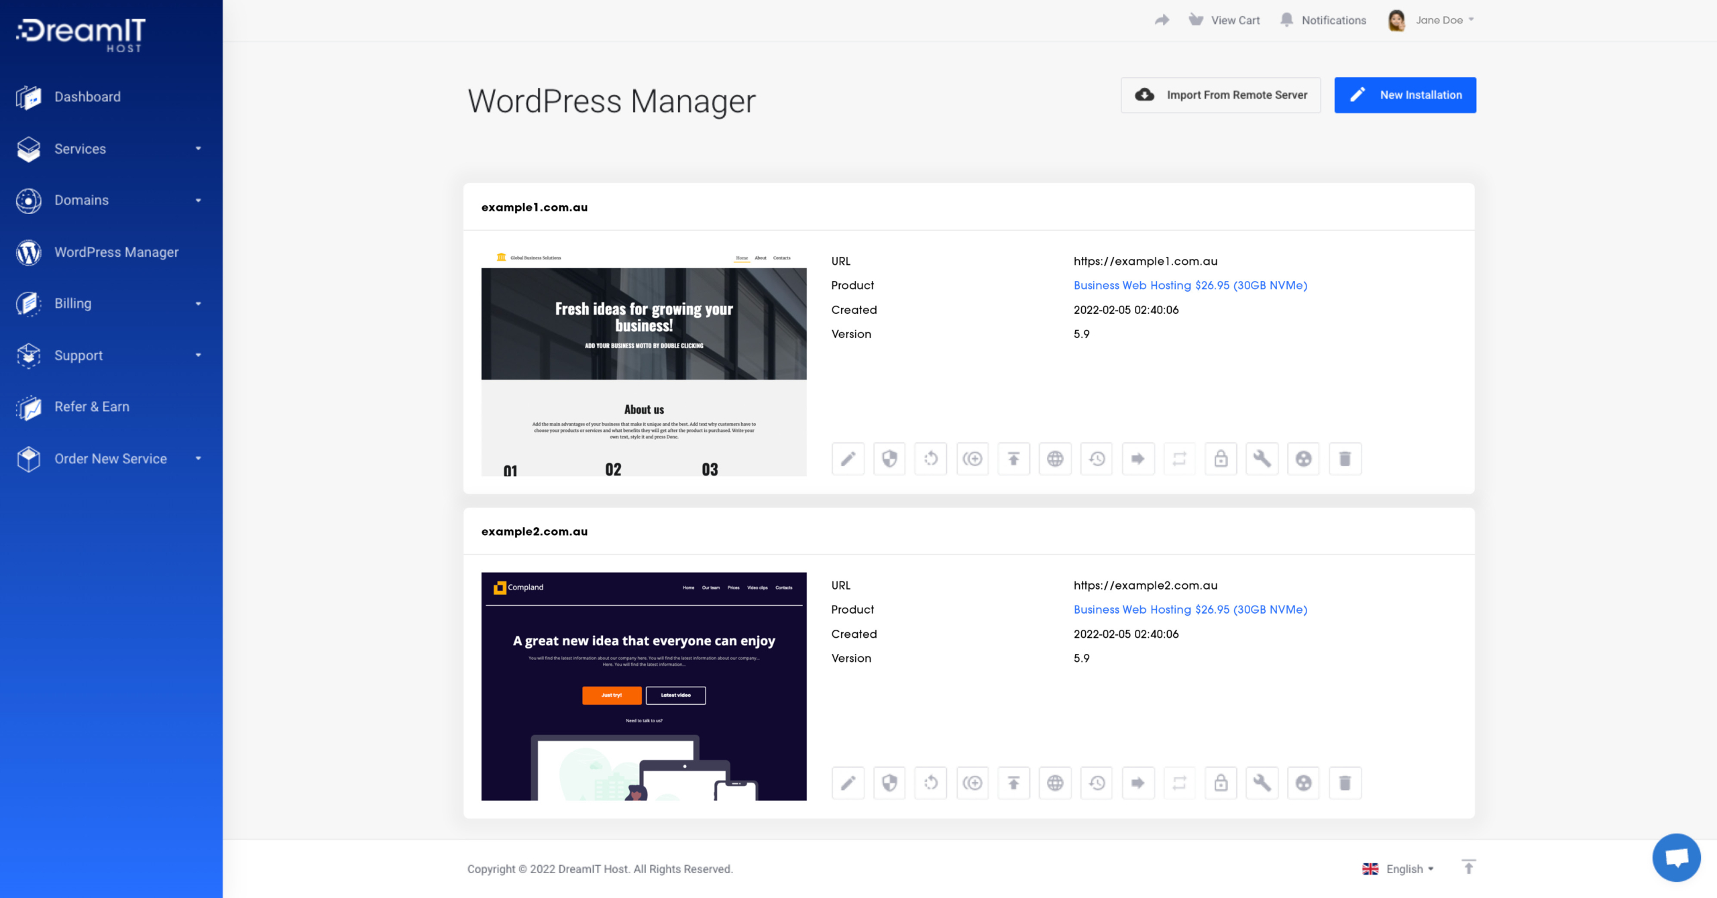
Task: Select the clock restore-backup icon for example2.com.au
Action: [x=1097, y=783]
